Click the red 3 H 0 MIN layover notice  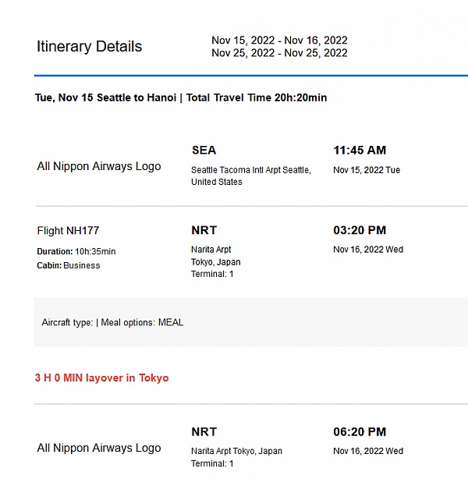101,378
